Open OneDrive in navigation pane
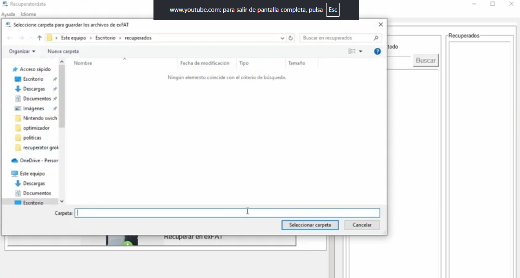This screenshot has width=520, height=278. pos(39,161)
